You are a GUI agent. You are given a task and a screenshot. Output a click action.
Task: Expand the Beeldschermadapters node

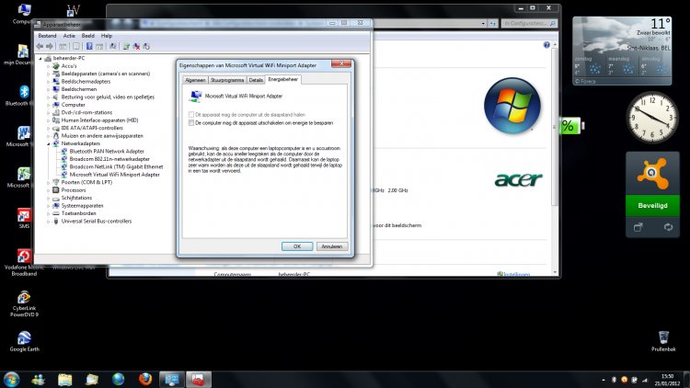coord(48,81)
